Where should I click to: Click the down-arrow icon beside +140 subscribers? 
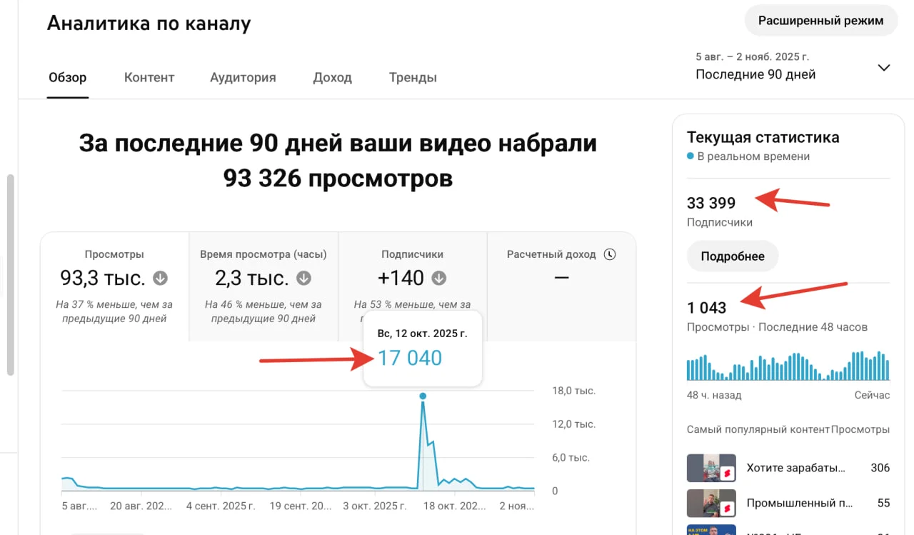(x=439, y=278)
